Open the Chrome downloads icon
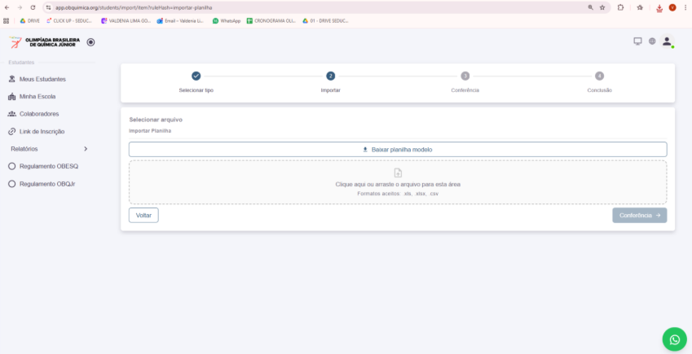The height and width of the screenshot is (354, 692). click(x=659, y=7)
